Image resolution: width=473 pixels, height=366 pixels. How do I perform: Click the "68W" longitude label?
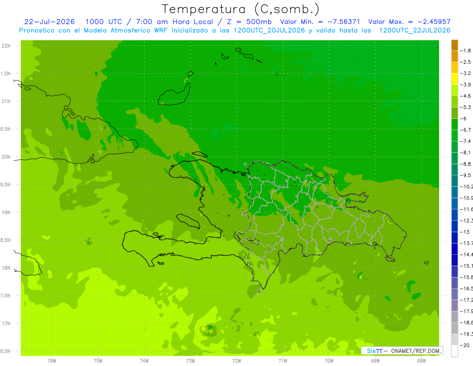point(421,361)
